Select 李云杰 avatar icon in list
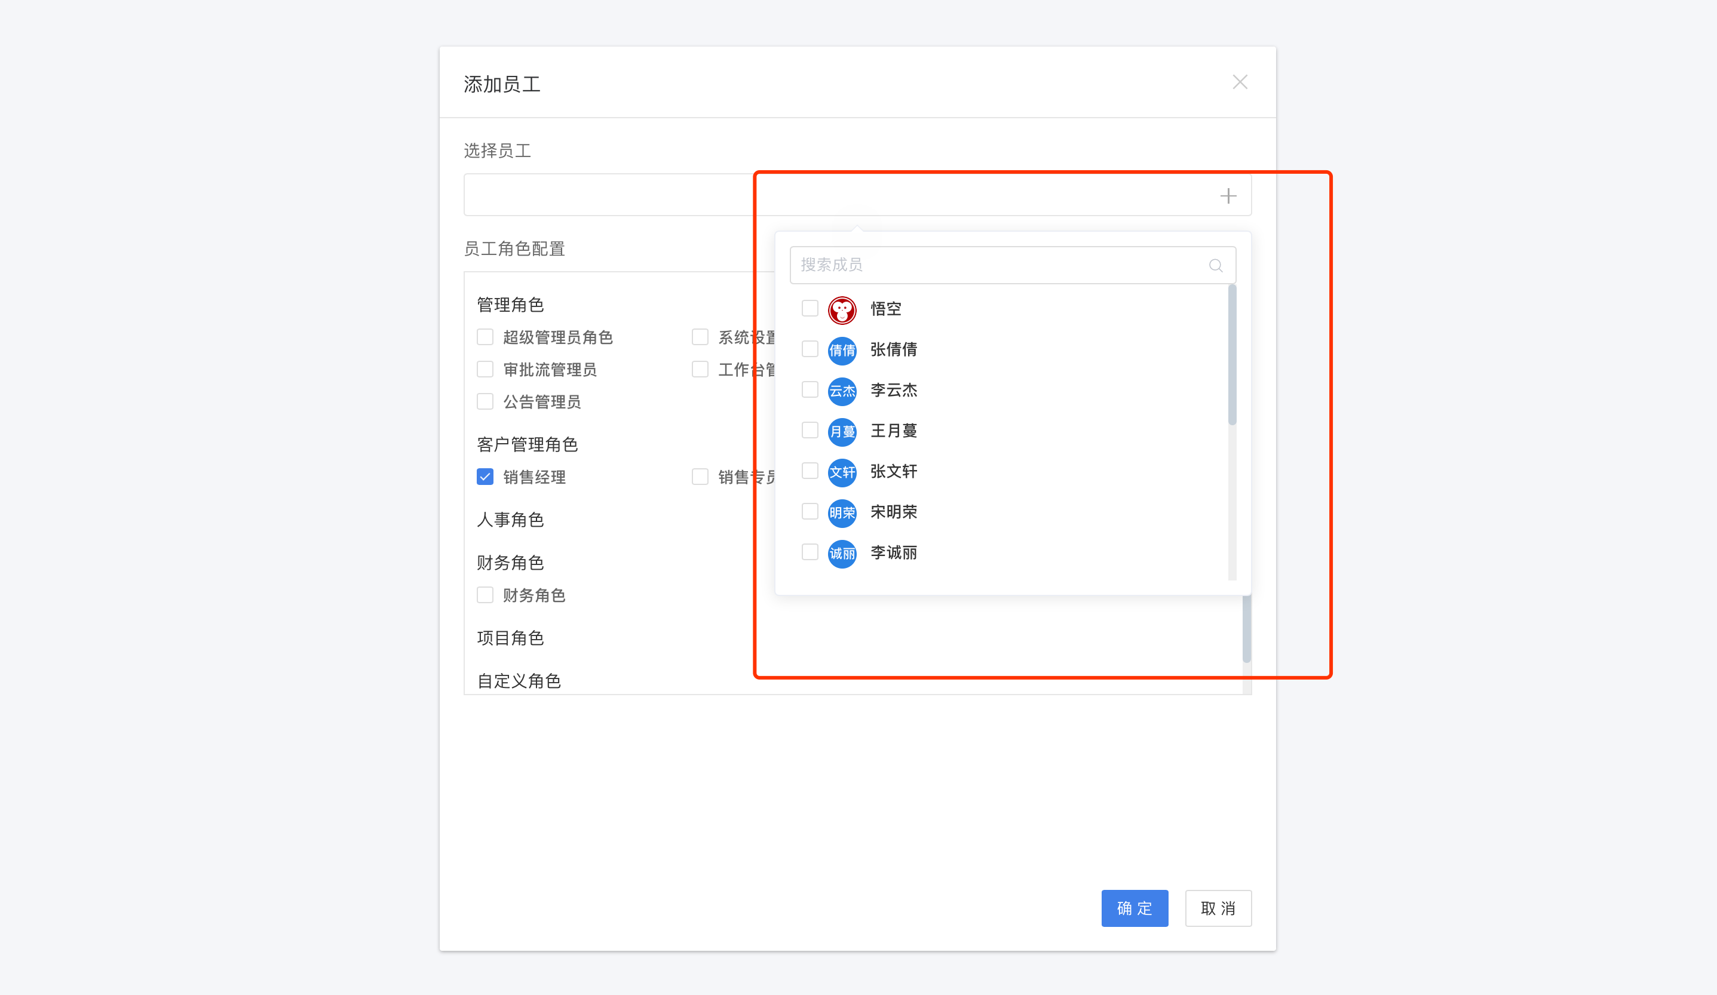Screen dimensions: 1717x995 point(842,390)
